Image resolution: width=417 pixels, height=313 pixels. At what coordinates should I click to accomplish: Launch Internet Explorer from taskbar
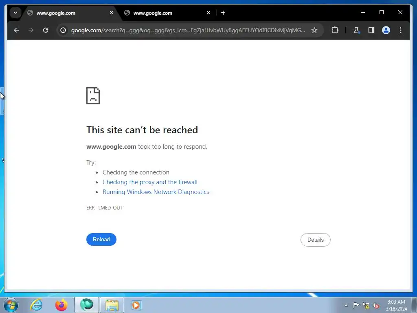[x=36, y=305]
